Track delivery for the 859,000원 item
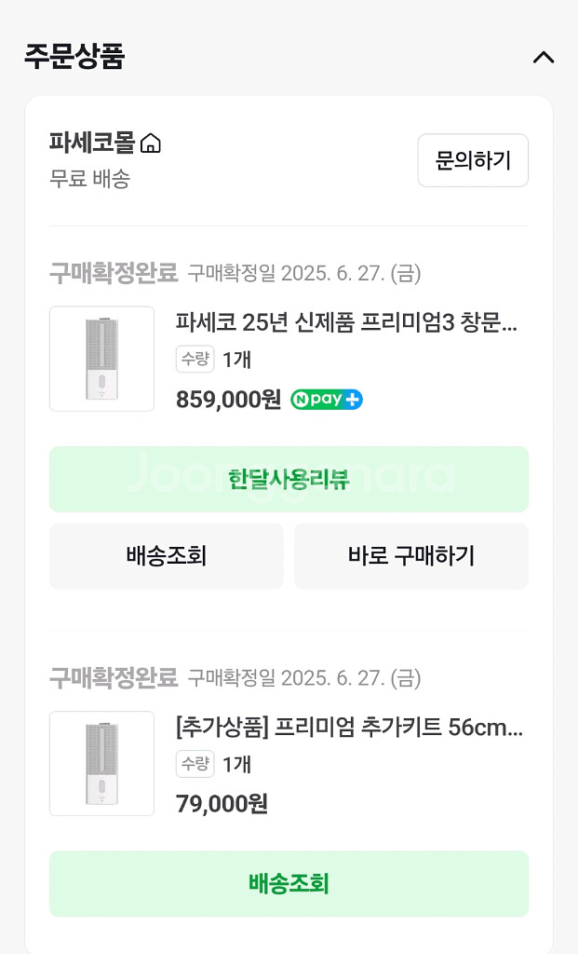This screenshot has height=954, width=578. (x=166, y=556)
